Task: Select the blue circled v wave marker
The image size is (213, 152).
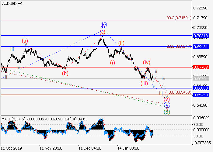Action: [167, 105]
